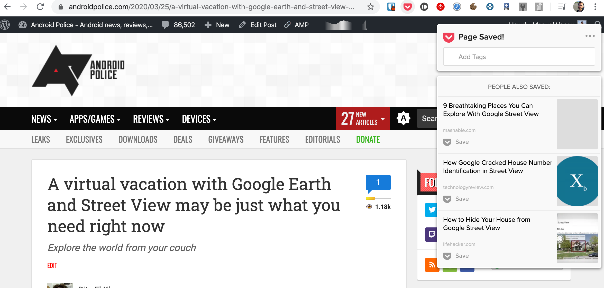This screenshot has width=604, height=288.
Task: Open the GIVEAWAYS menu item
Action: pyautogui.click(x=225, y=139)
